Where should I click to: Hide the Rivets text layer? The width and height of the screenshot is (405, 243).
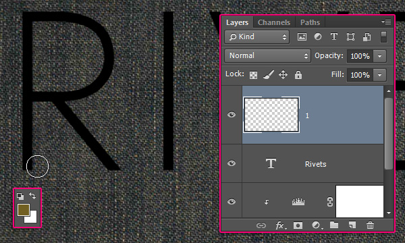[x=232, y=163]
